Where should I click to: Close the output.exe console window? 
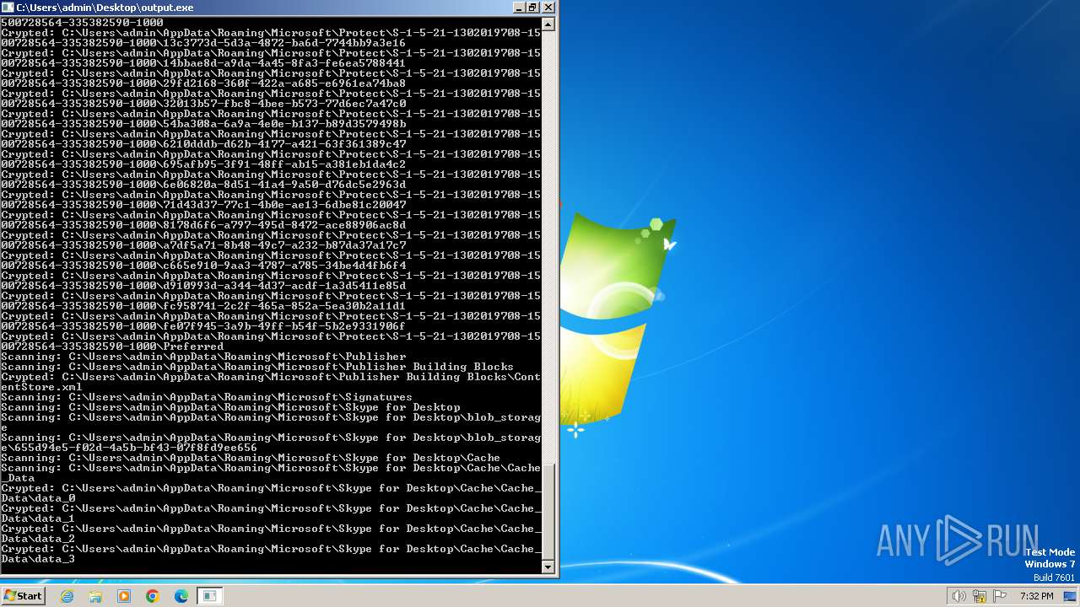tap(548, 7)
